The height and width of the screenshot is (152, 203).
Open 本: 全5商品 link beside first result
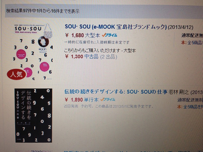point(192,43)
